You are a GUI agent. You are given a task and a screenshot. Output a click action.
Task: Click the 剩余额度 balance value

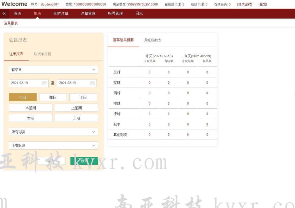[142, 4]
